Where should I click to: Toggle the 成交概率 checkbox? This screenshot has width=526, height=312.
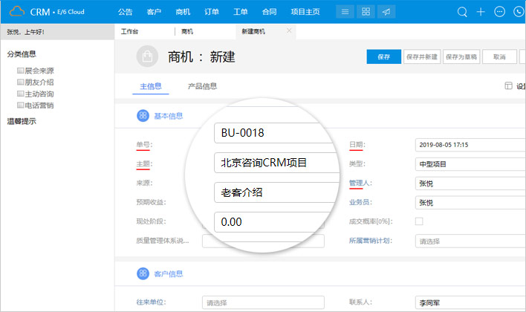[419, 221]
